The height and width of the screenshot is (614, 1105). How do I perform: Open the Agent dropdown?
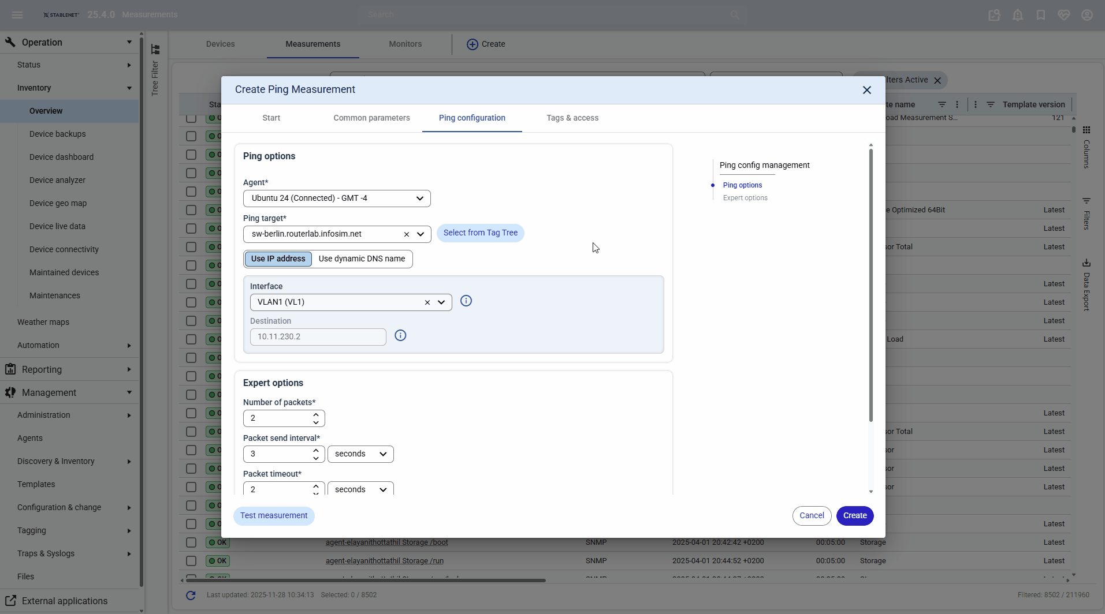tap(337, 199)
